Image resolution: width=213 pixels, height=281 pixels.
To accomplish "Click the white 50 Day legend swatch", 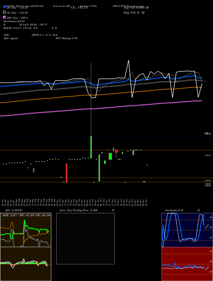I will pos(4,12).
